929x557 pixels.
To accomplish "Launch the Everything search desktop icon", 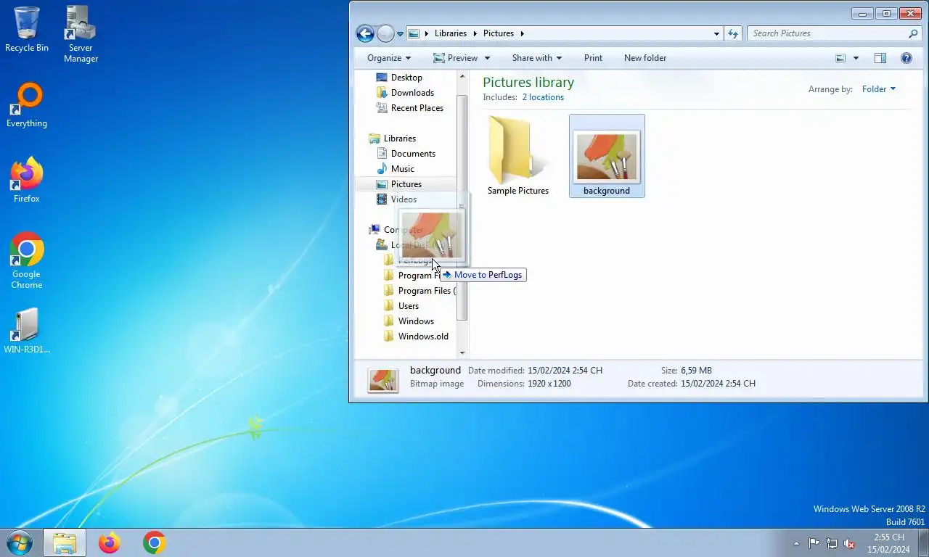I will (x=27, y=105).
